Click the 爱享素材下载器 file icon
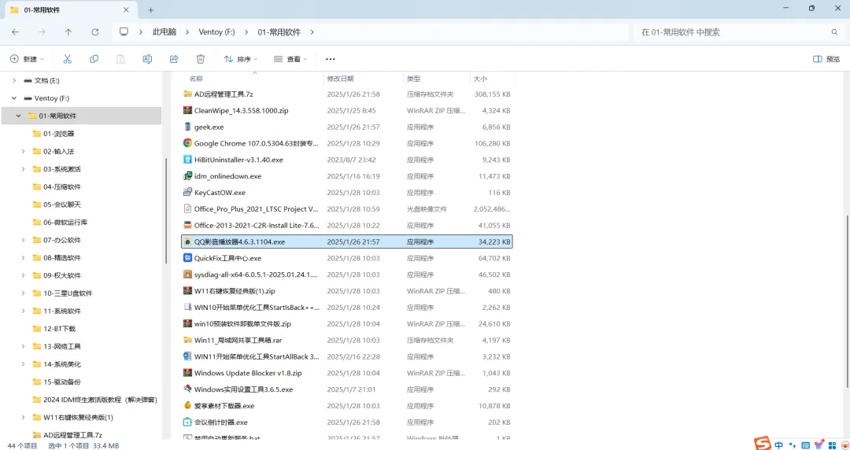Screen dimensions: 850x450 [187, 405]
